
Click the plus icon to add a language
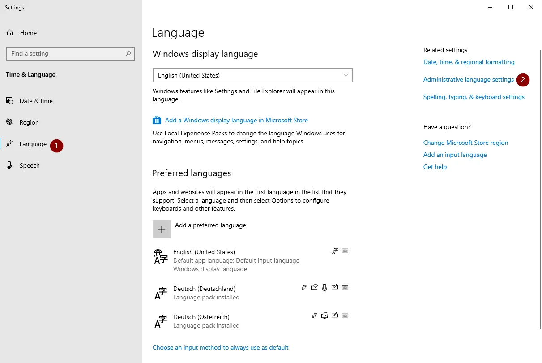point(162,229)
